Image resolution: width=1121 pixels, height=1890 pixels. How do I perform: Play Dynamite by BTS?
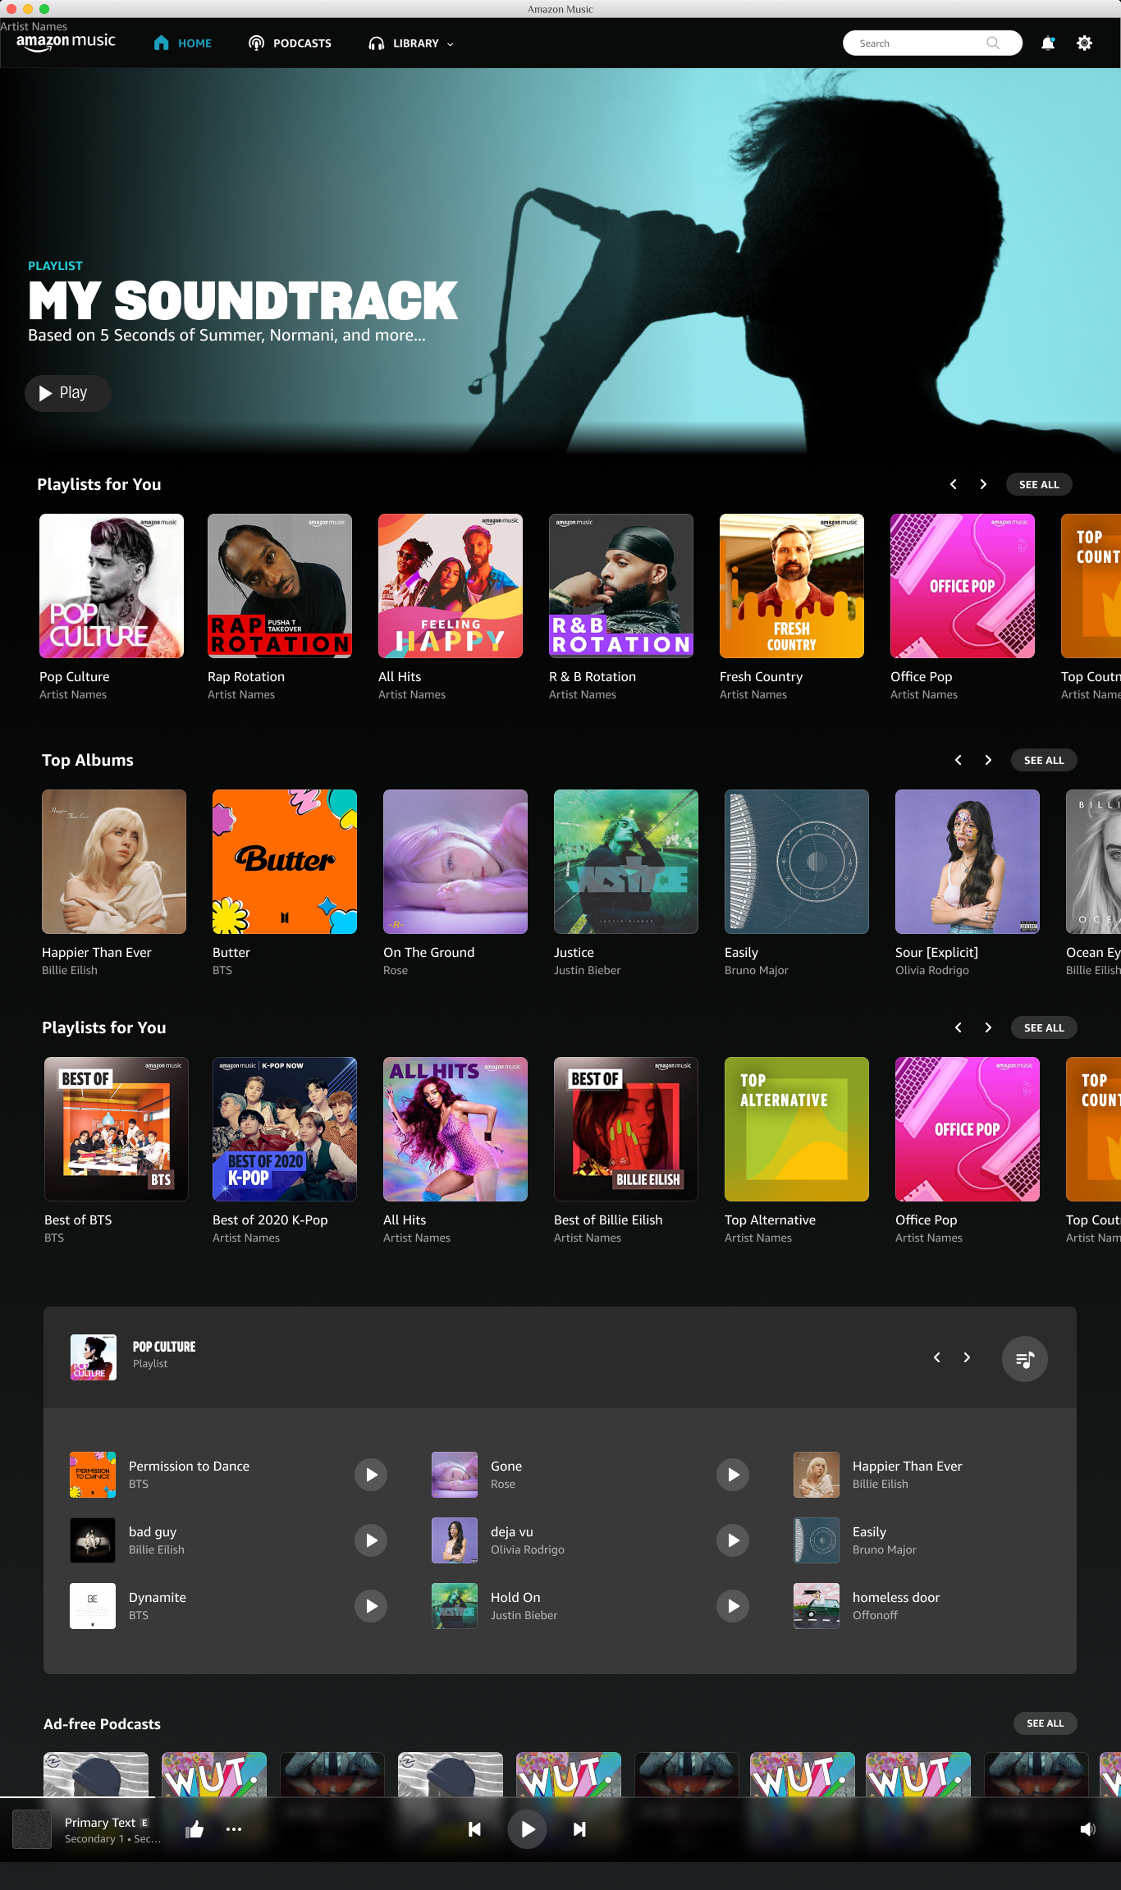coord(371,1606)
